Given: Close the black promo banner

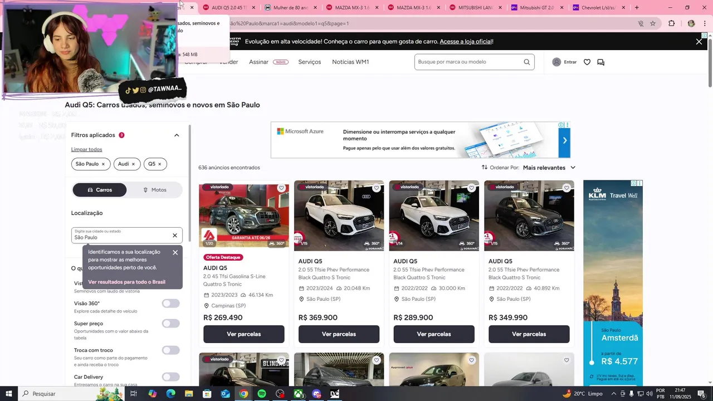Looking at the screenshot, I should click(699, 41).
